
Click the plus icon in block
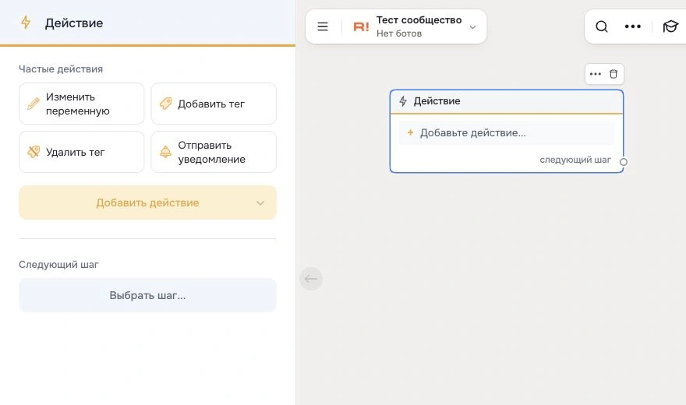[410, 132]
